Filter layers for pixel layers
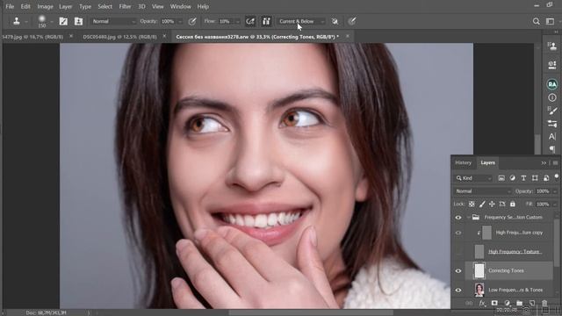The width and height of the screenshot is (562, 316). tap(501, 178)
